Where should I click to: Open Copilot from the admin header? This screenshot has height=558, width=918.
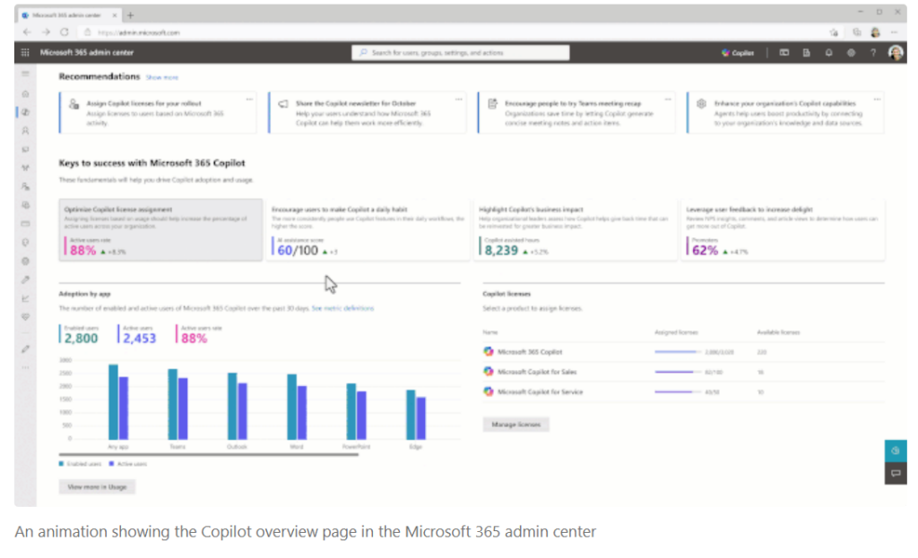tap(738, 53)
